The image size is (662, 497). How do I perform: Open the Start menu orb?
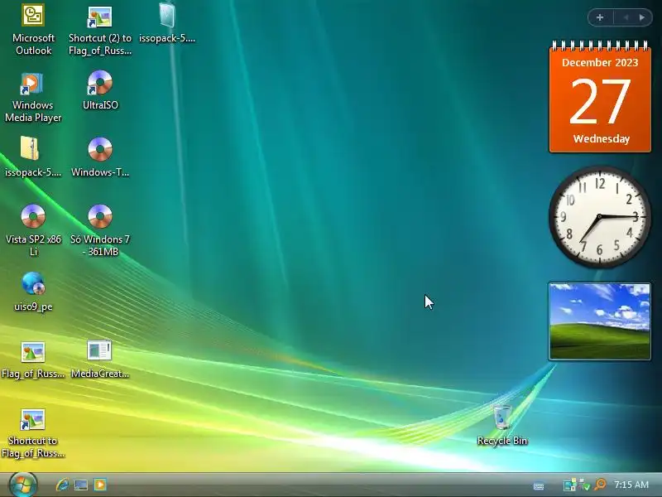point(23,485)
